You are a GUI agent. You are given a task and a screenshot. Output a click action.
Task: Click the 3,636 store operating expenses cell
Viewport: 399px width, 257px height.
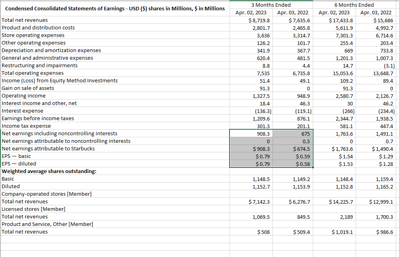(251, 36)
